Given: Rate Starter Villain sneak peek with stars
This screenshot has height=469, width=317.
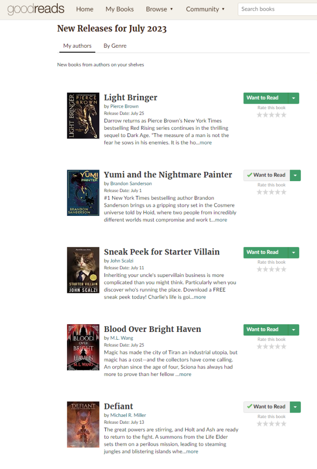Looking at the screenshot, I should pyautogui.click(x=271, y=269).
